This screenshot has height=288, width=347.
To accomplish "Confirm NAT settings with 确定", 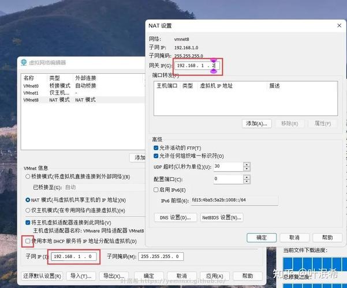I will click(x=262, y=238).
